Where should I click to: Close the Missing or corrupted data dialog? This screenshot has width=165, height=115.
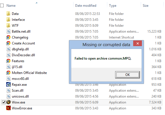137,43
